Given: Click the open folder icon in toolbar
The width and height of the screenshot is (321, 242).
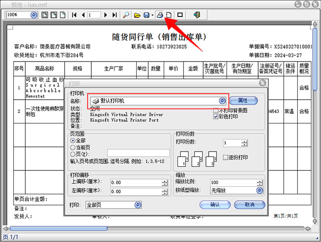Looking at the screenshot, I should click(137, 15).
